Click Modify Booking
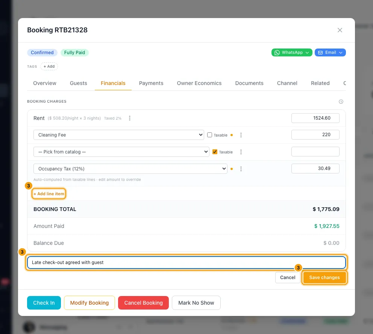The height and width of the screenshot is (334, 373). coord(89,303)
